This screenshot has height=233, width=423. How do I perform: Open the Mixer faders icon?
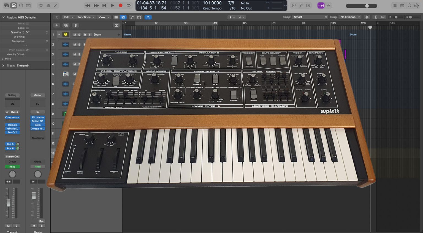click(x=48, y=5)
